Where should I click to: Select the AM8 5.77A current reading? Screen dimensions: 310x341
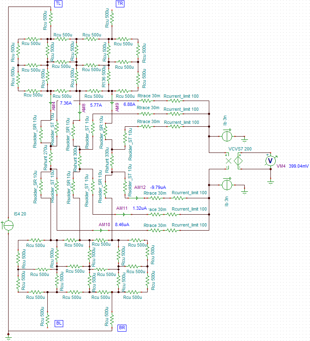96,105
